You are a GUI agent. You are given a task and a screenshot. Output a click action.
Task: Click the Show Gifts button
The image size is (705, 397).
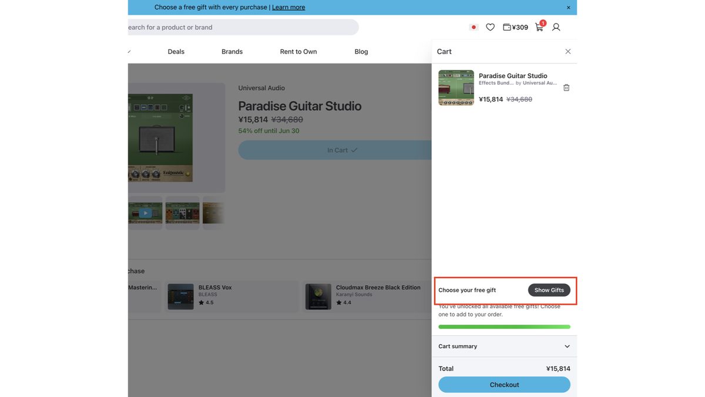click(x=549, y=290)
